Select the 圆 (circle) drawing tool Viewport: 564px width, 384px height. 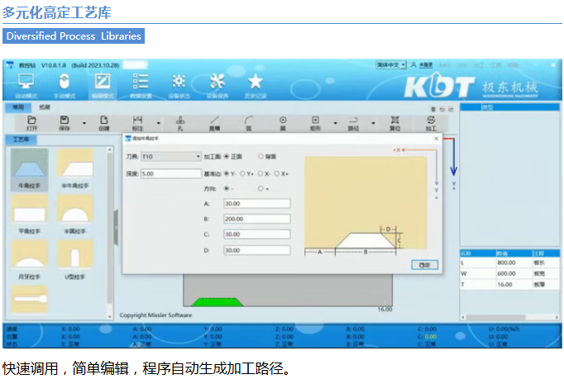point(282,123)
